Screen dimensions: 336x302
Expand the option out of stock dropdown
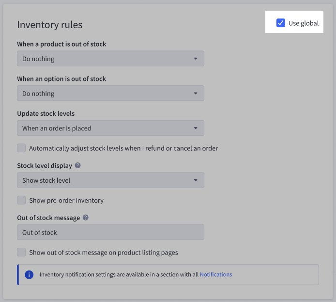(x=110, y=94)
